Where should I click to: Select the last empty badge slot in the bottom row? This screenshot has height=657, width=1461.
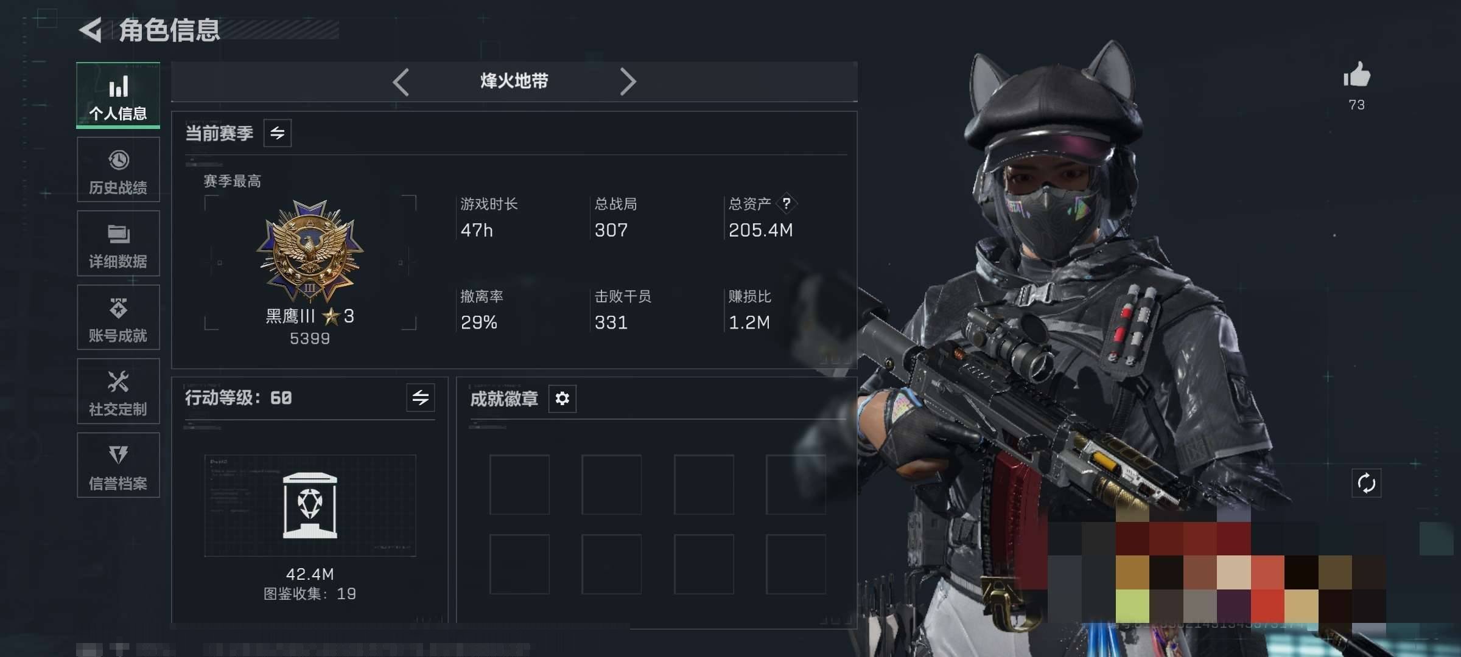(x=796, y=564)
